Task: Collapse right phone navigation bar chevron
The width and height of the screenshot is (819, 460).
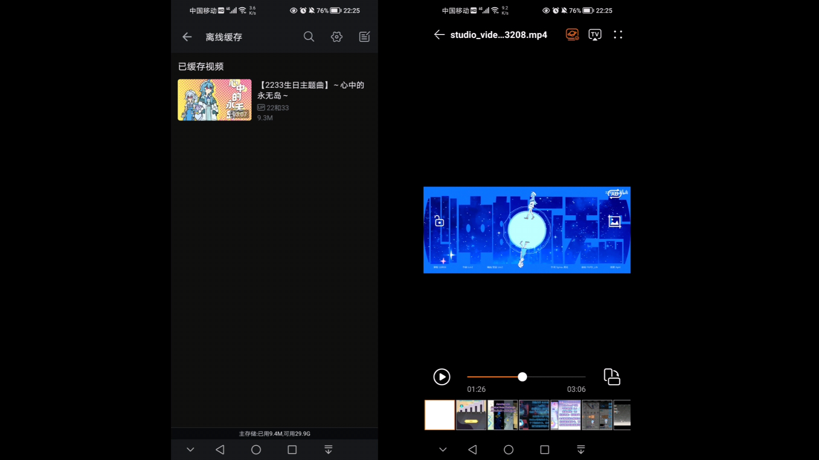Action: point(443,449)
